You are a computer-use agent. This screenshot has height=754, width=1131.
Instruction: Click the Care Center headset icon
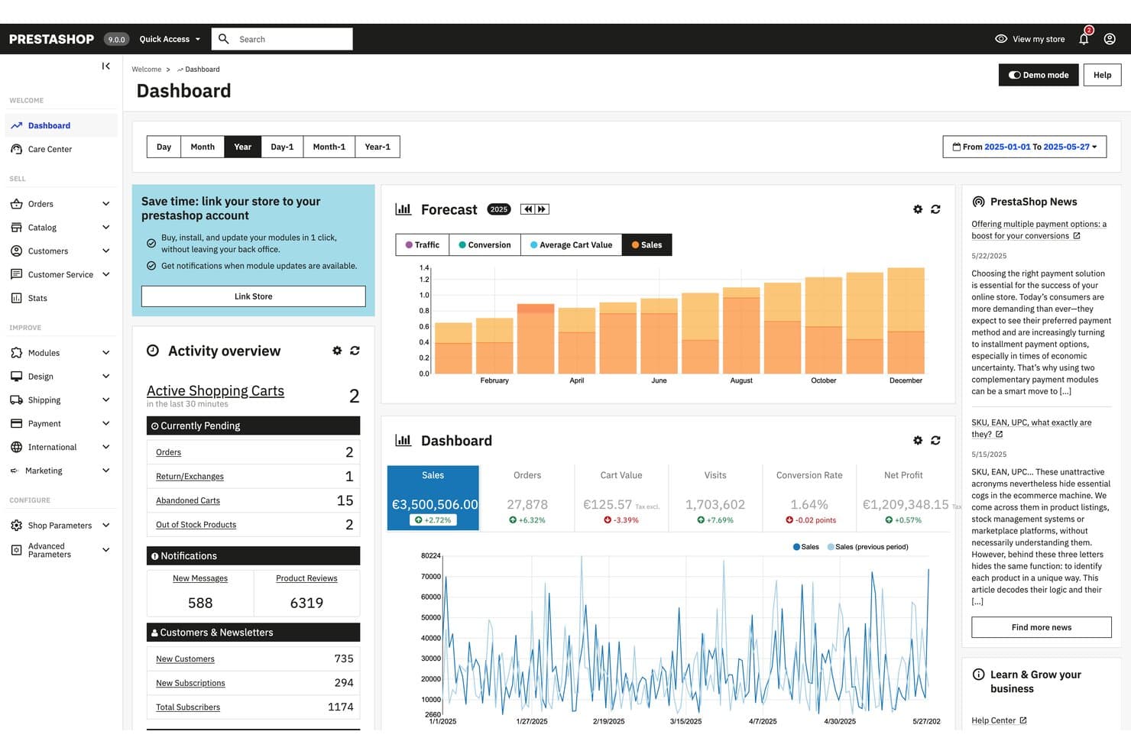[x=16, y=149]
